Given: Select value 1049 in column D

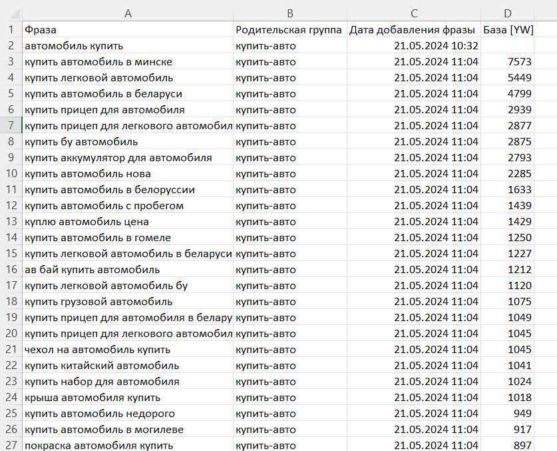Looking at the screenshot, I should point(507,318).
